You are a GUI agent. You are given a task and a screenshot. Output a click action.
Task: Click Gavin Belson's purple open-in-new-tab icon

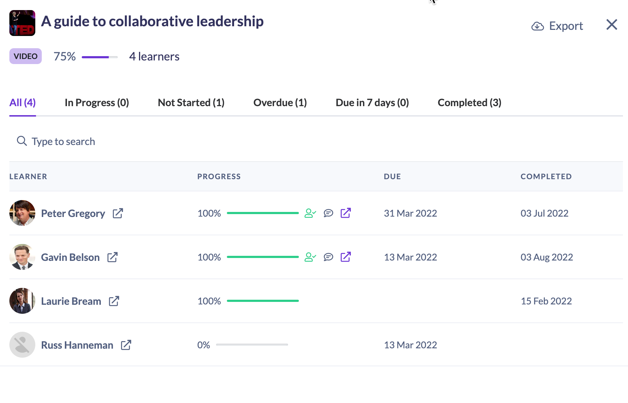click(x=346, y=257)
